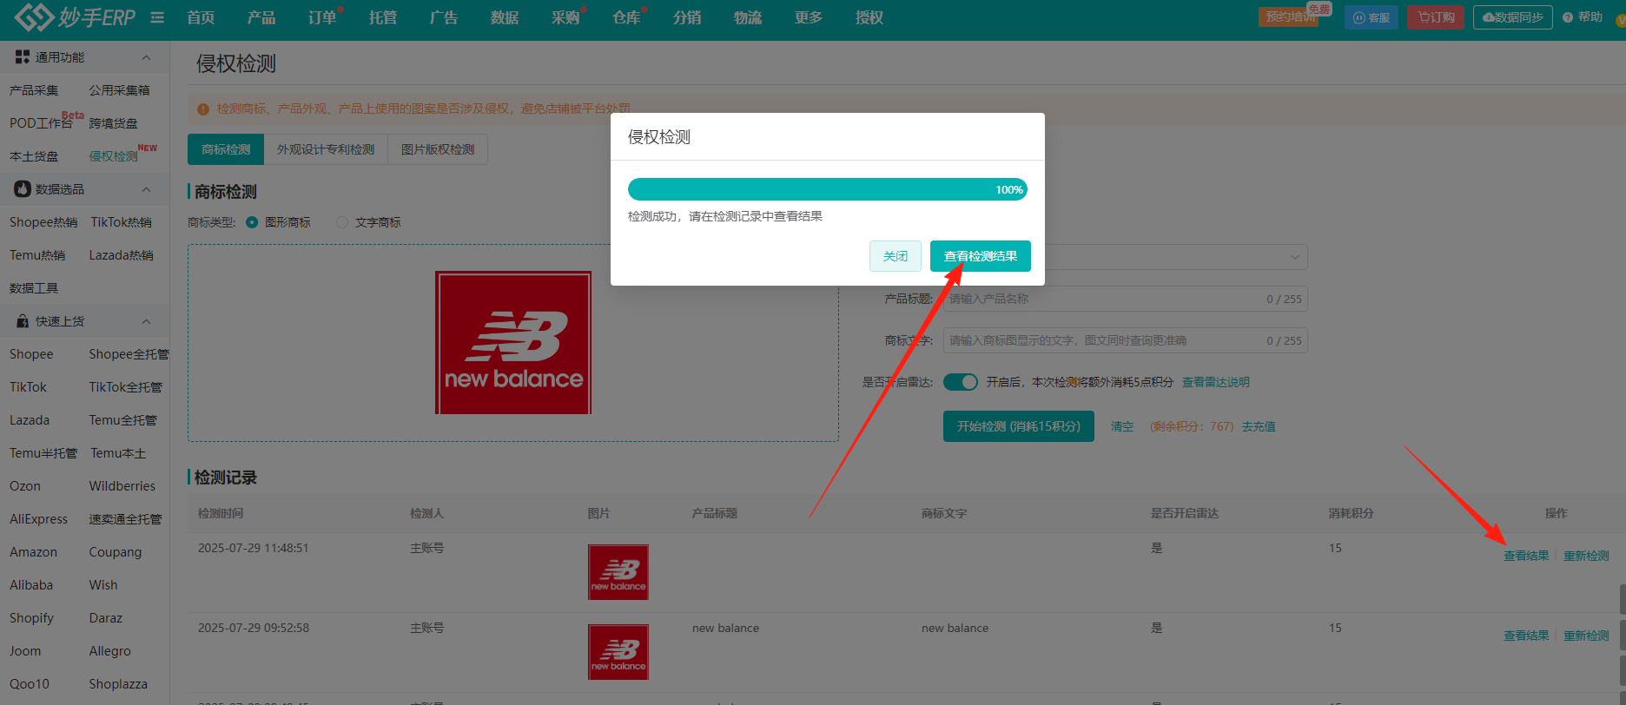Click the 清空 link
Image resolution: width=1626 pixels, height=705 pixels.
point(1122,426)
